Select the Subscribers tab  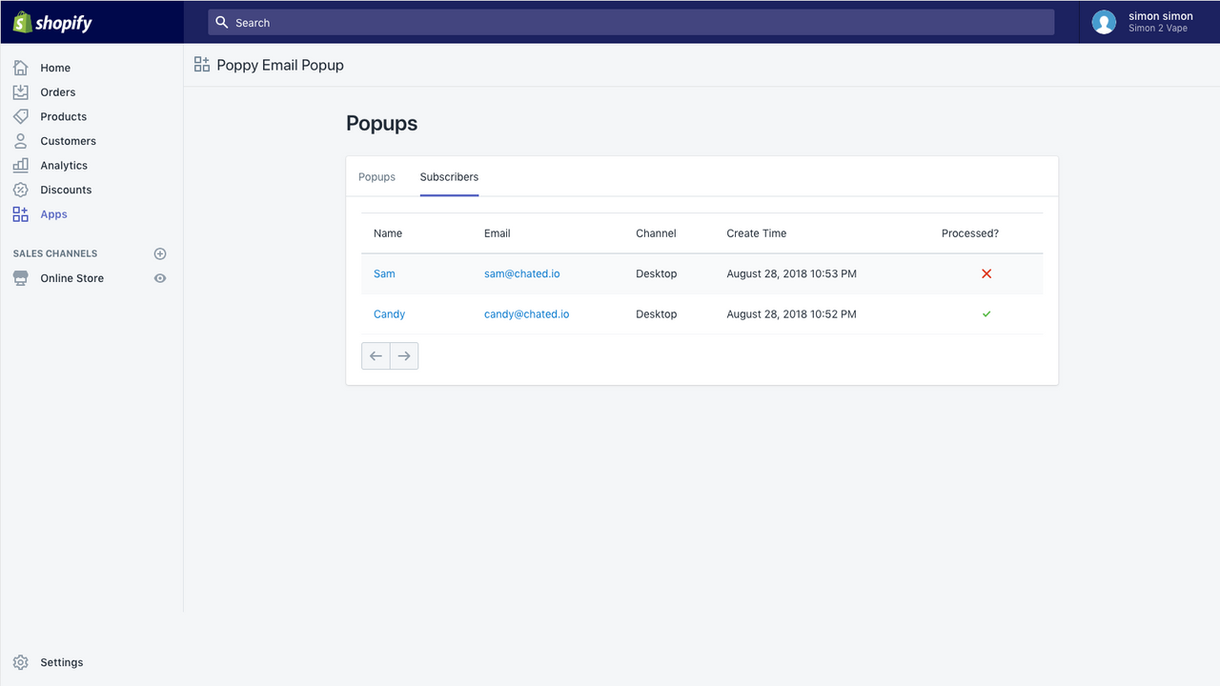449,176
